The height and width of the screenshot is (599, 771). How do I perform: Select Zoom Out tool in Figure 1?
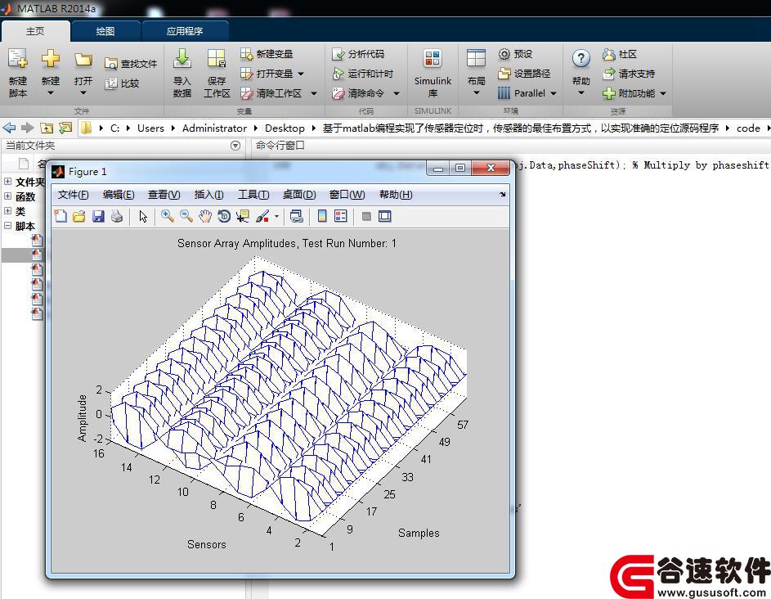tap(186, 216)
